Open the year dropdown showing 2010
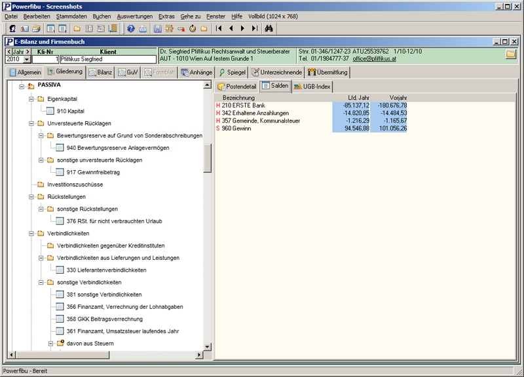Viewport: 524px width, 377px height. 26,60
